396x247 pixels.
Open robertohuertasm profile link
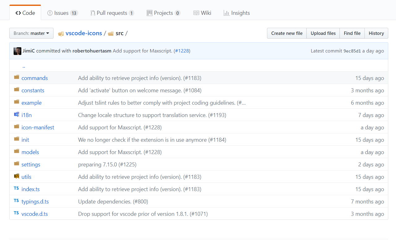point(92,51)
